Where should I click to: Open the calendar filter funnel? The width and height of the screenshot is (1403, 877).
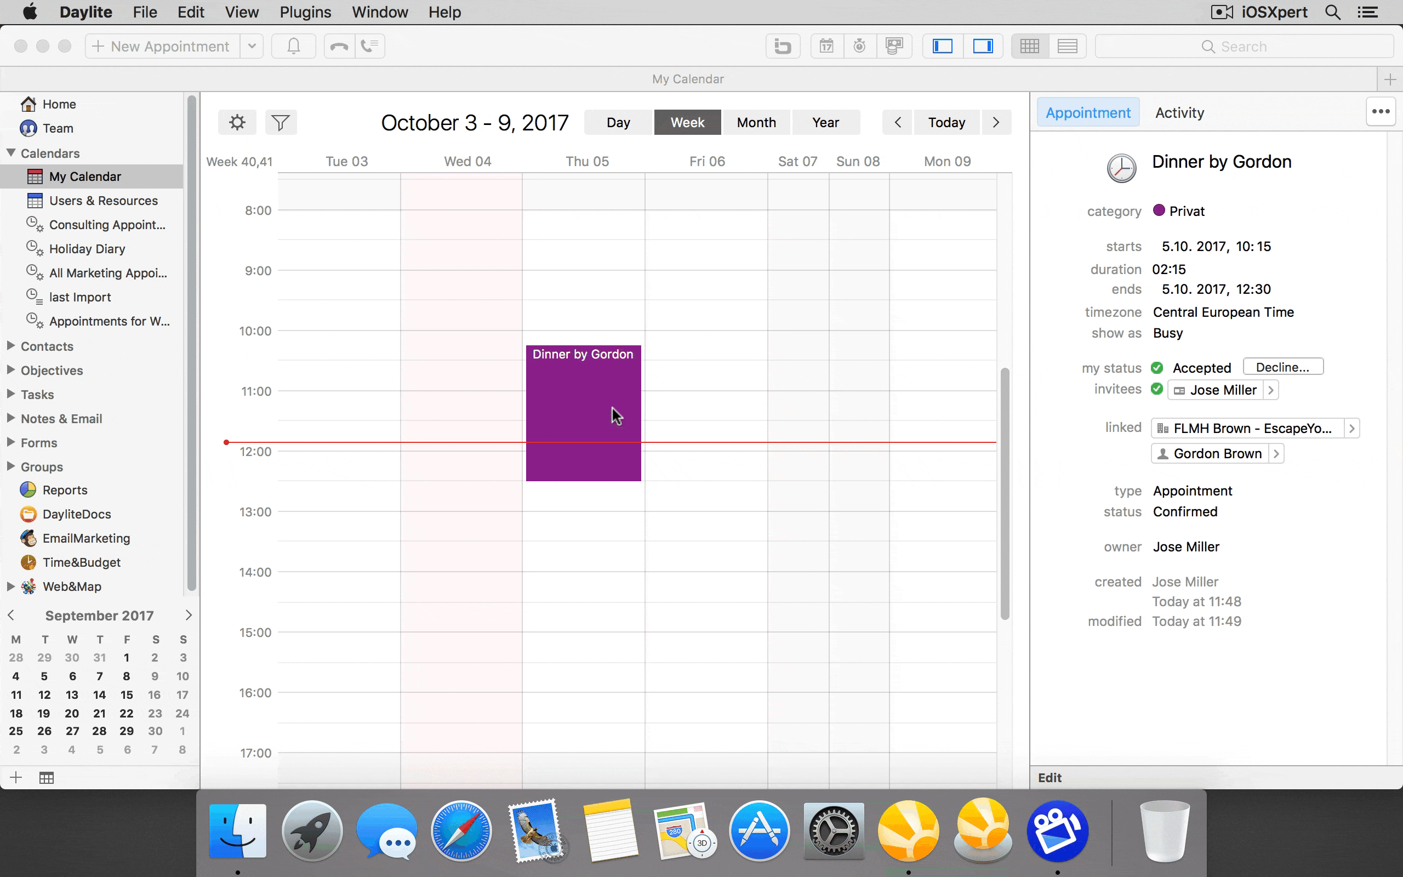click(281, 122)
